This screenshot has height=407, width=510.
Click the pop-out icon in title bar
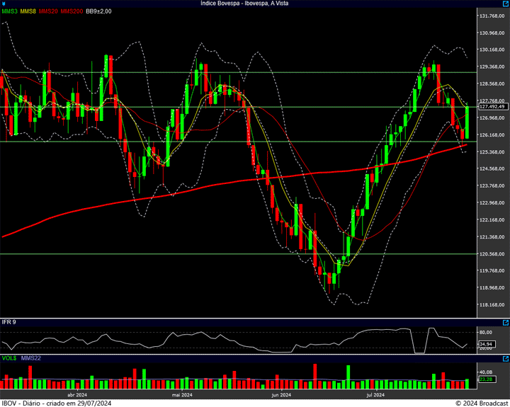506,4
